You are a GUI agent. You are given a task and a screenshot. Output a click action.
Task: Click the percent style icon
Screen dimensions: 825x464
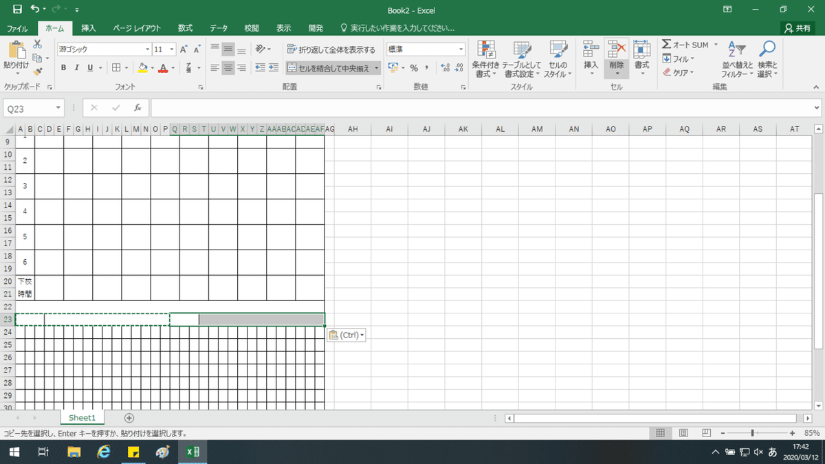pyautogui.click(x=414, y=67)
